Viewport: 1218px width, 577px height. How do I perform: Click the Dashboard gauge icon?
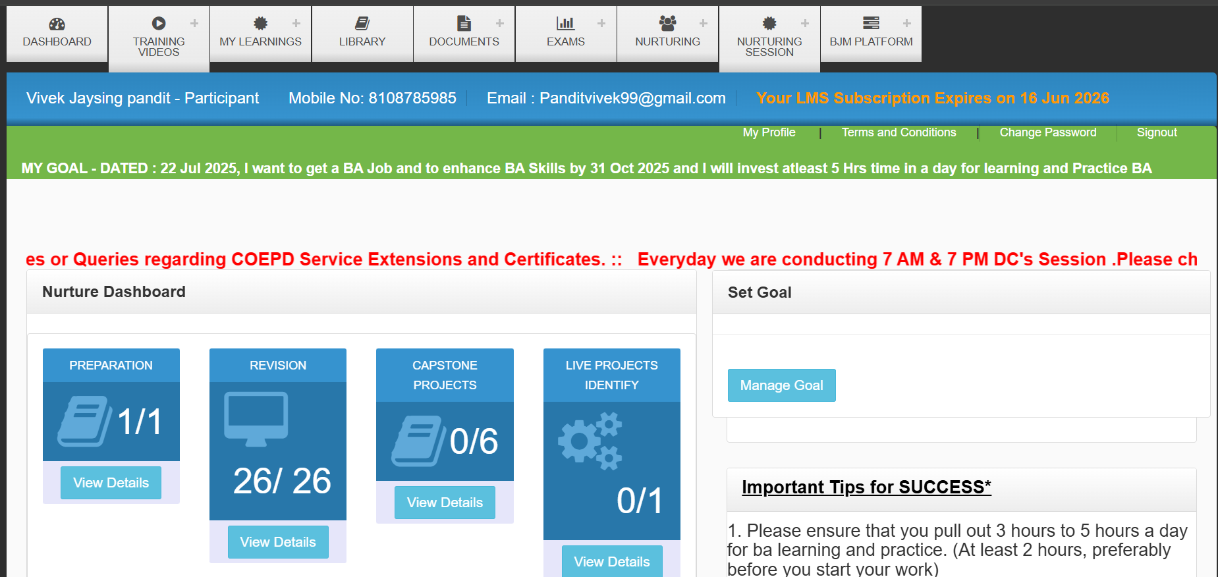click(x=57, y=24)
